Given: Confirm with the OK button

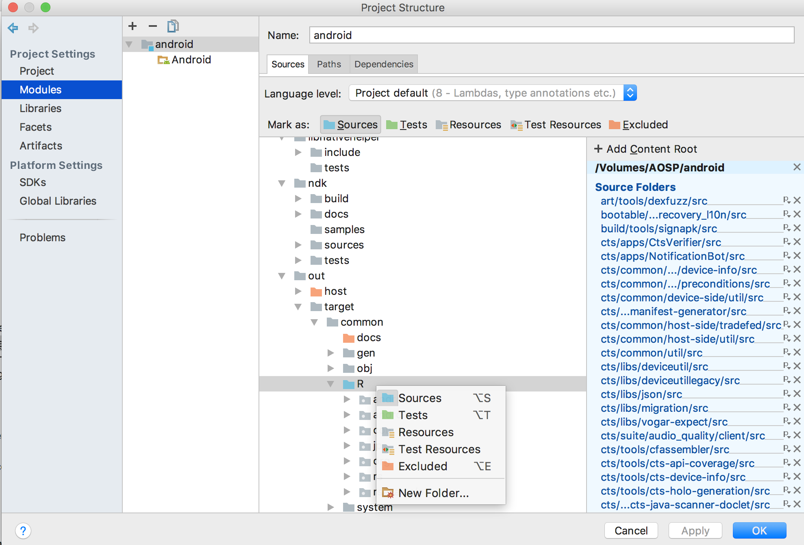Looking at the screenshot, I should coord(759,531).
